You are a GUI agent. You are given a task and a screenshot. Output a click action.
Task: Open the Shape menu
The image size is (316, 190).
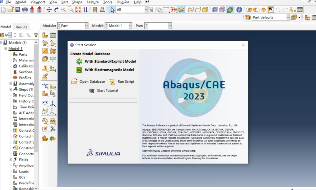[x=77, y=2]
